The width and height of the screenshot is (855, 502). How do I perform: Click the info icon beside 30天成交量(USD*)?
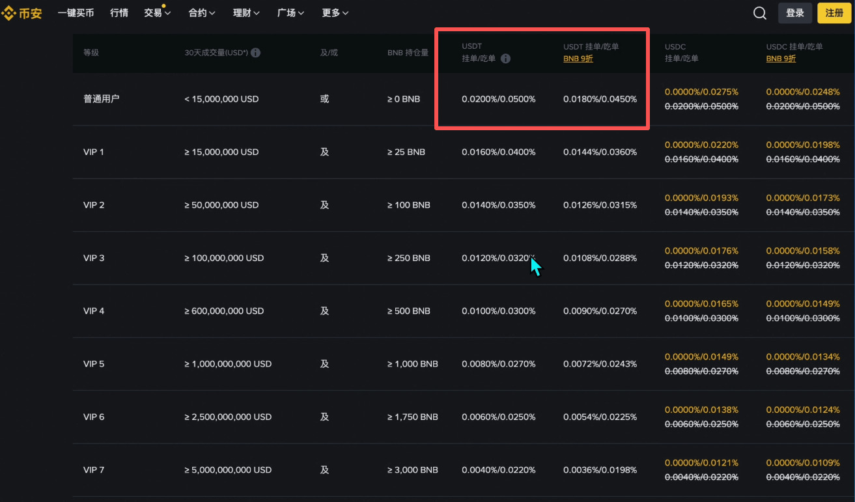click(255, 53)
